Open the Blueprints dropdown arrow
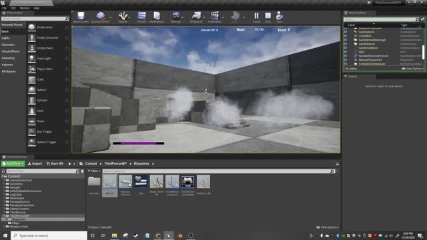The image size is (427, 240). tap(204, 17)
